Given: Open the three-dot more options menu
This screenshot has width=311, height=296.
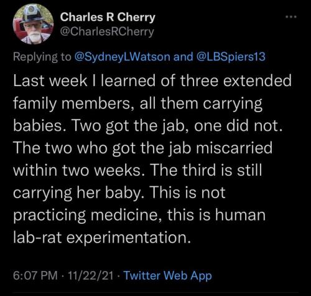Looking at the screenshot, I should 291,16.
